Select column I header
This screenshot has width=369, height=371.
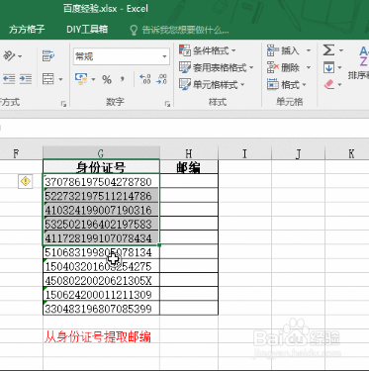coord(244,153)
